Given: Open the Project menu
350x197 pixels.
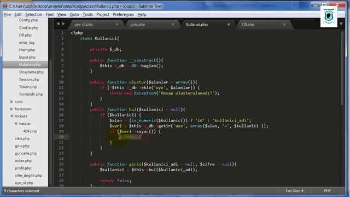Looking at the screenshot, I should pyautogui.click(x=103, y=15).
